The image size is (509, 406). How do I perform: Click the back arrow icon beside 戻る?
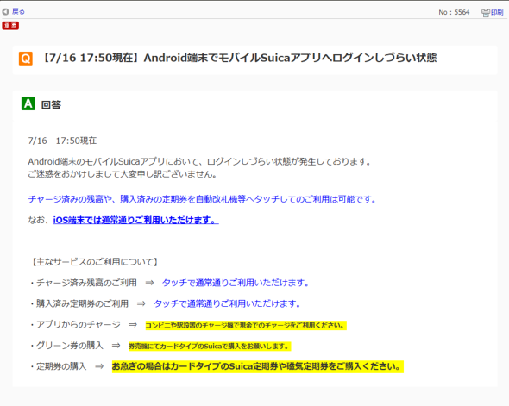[5, 12]
